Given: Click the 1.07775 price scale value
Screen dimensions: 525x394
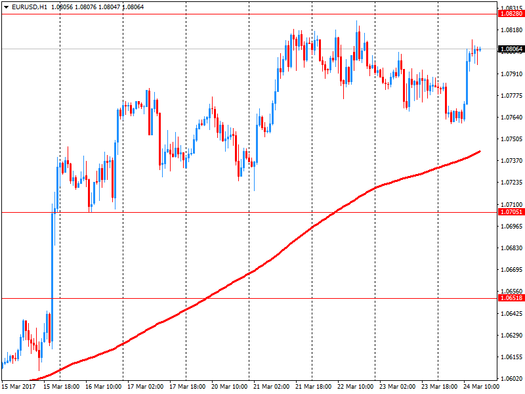Looking at the screenshot, I should (511, 96).
